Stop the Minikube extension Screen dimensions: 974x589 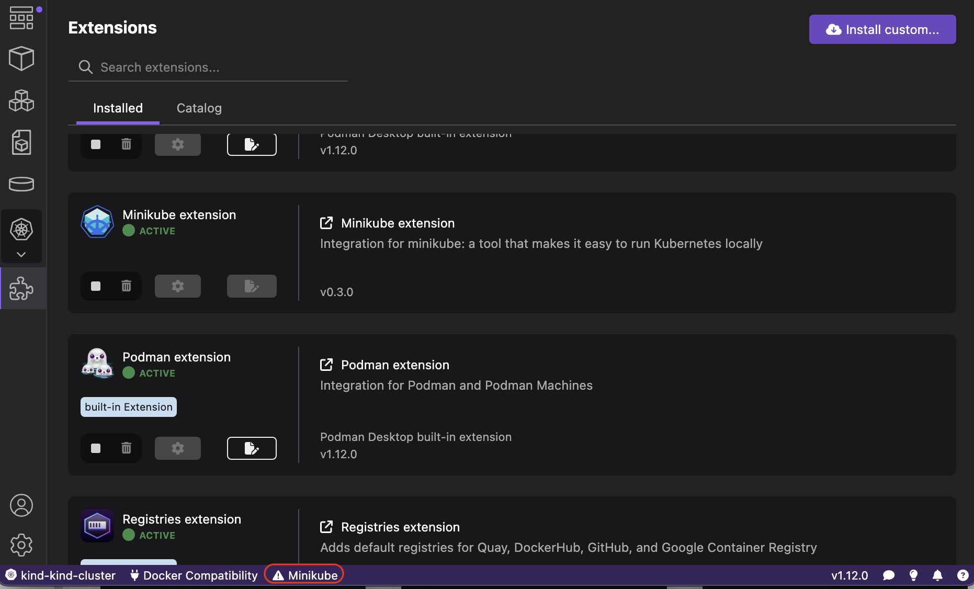pyautogui.click(x=96, y=286)
